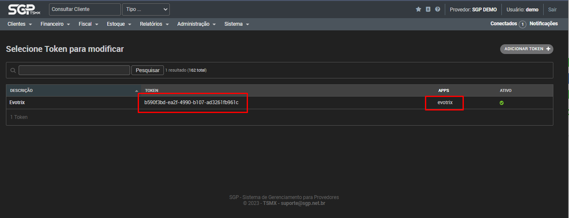This screenshot has height=218, width=569.
Task: Click the connected users count badge
Action: [523, 24]
